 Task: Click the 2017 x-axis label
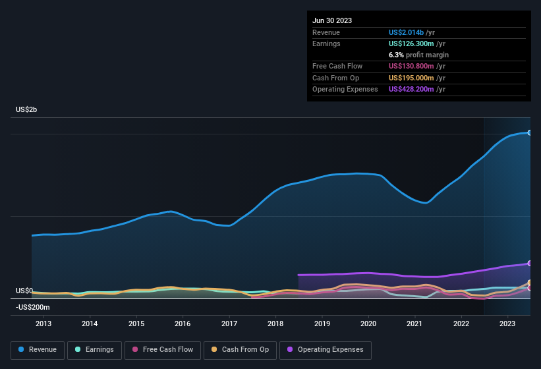coord(229,324)
